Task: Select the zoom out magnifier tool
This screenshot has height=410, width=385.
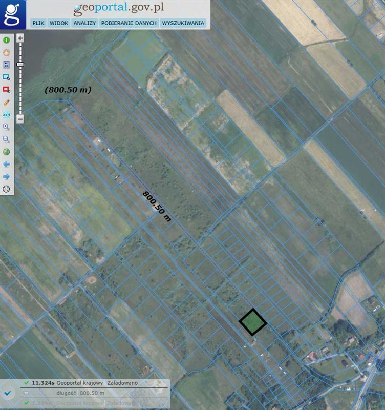Action: coord(7,139)
